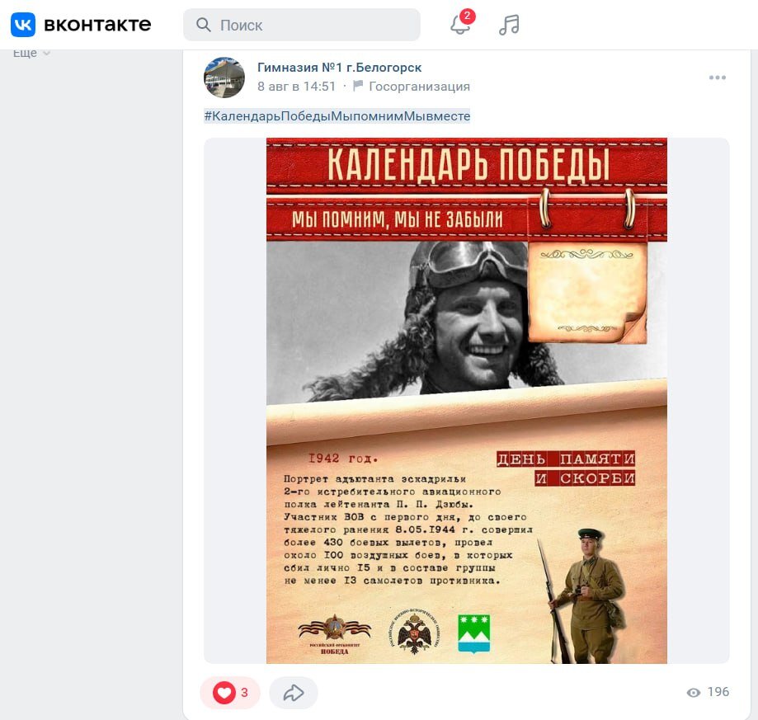Open notifications bell with 2 alerts
This screenshot has width=758, height=720.
point(459,25)
